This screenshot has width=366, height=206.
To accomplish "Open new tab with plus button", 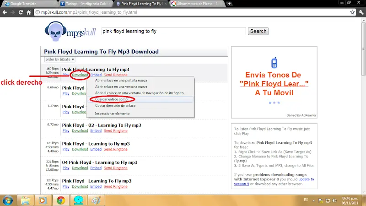I will tap(229, 4).
